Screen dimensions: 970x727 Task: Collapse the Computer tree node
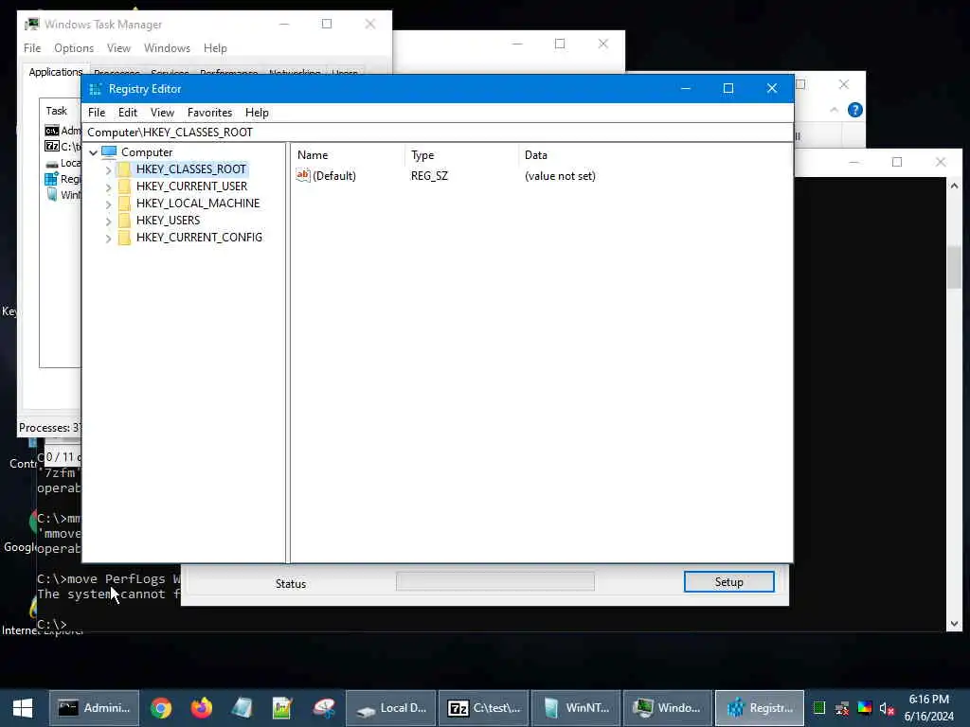pyautogui.click(x=94, y=152)
